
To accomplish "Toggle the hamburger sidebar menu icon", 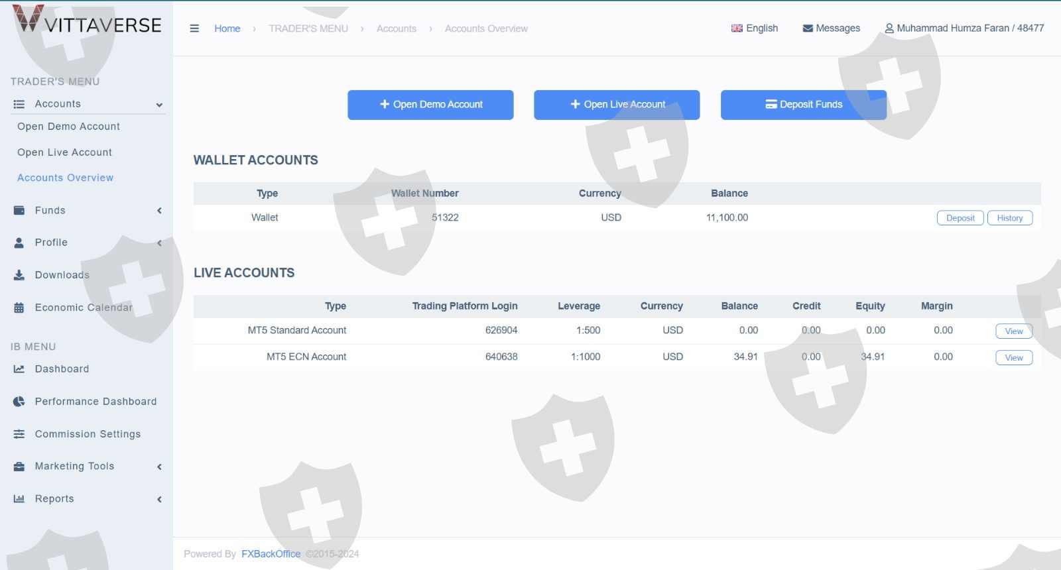I will click(194, 28).
